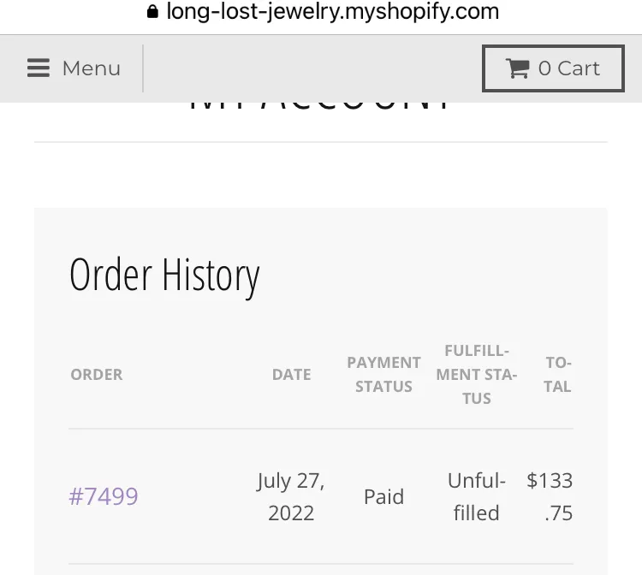Select the TOTAL column header

click(557, 375)
